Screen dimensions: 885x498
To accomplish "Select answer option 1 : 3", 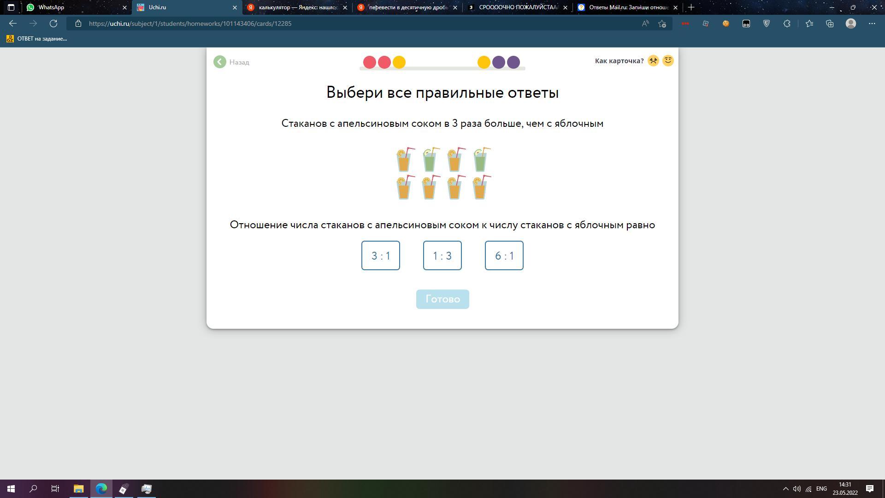I will pos(442,255).
